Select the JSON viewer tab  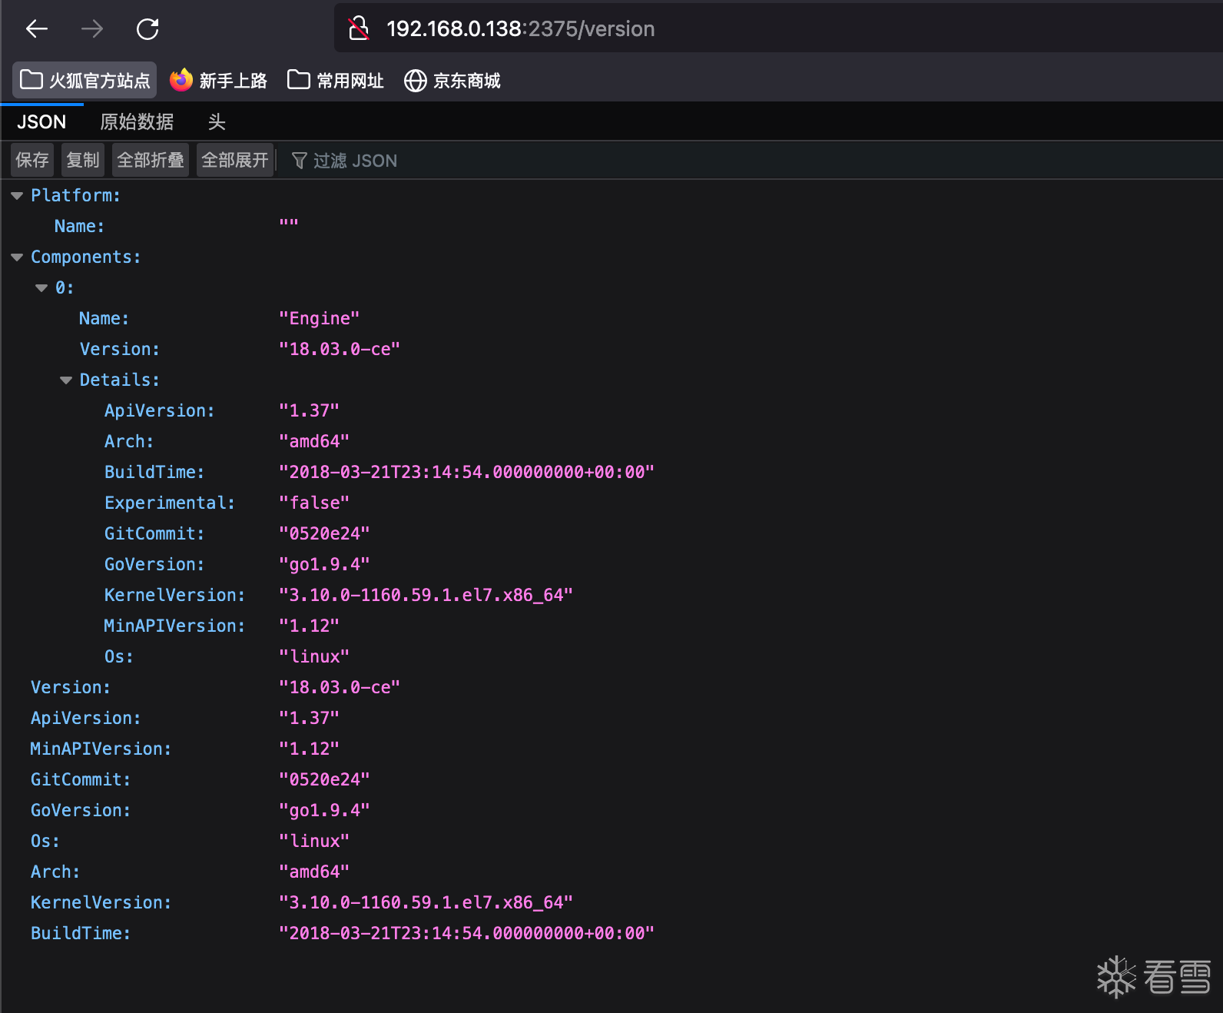tap(41, 122)
